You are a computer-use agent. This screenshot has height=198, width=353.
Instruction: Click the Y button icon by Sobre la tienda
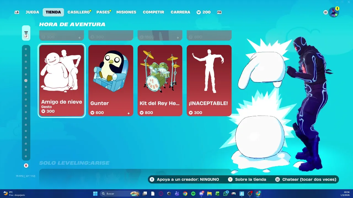coord(230,179)
